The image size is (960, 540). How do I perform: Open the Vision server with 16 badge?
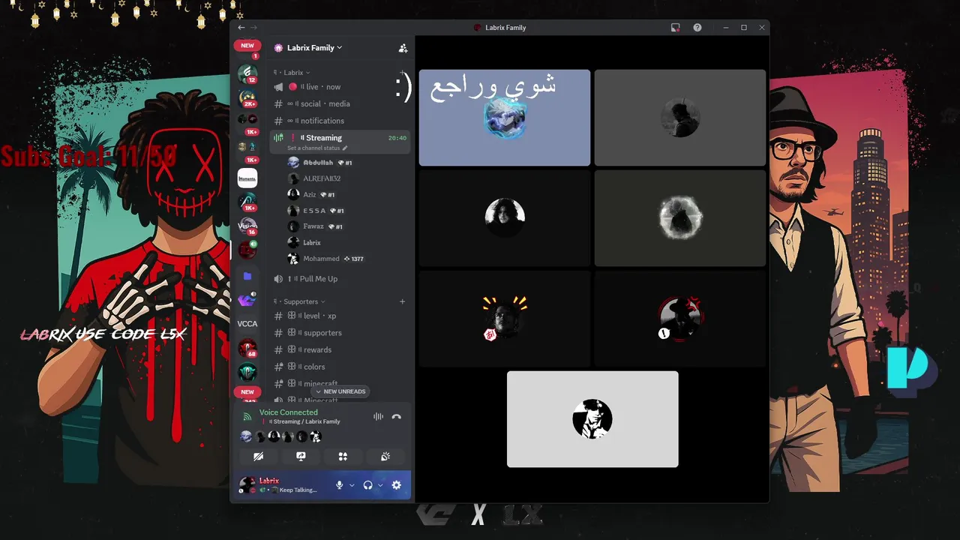(x=247, y=226)
